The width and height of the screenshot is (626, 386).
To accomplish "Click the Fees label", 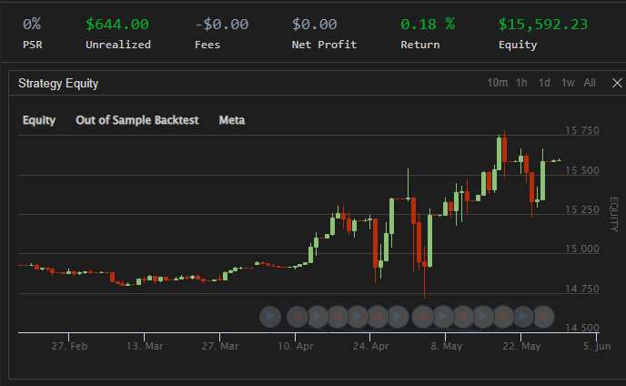I will click(207, 45).
